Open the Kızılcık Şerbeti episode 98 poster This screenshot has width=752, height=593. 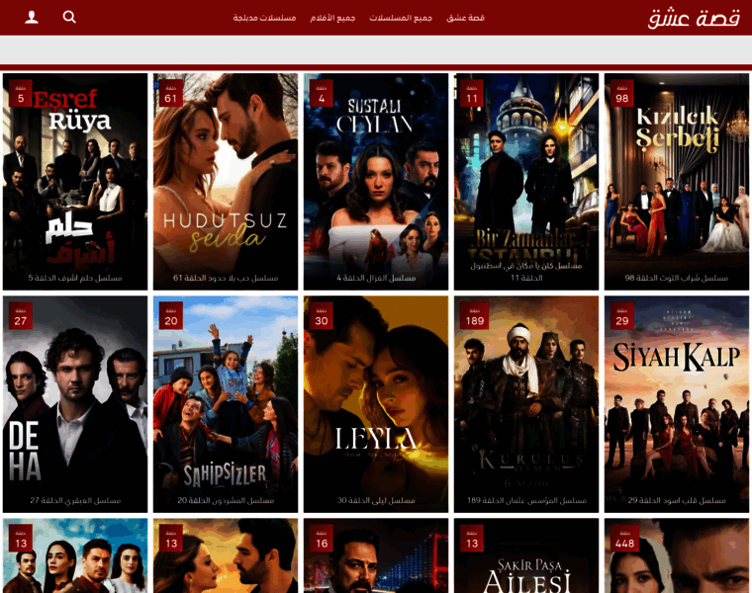677,182
